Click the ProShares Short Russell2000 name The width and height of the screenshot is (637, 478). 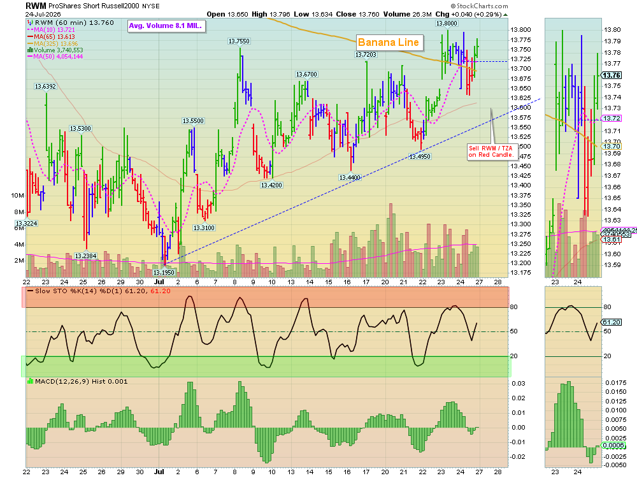(x=94, y=6)
